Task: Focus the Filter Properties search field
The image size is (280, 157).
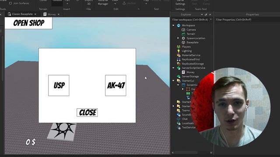Action: (247, 20)
